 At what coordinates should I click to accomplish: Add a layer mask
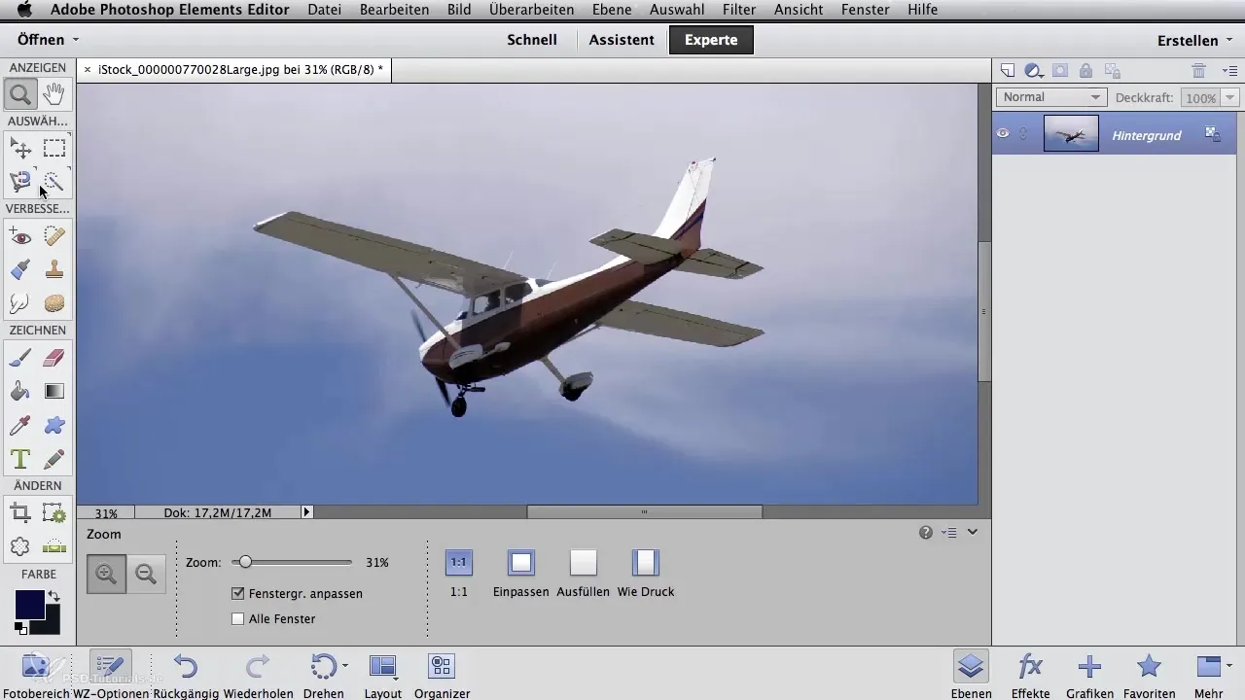tap(1060, 71)
